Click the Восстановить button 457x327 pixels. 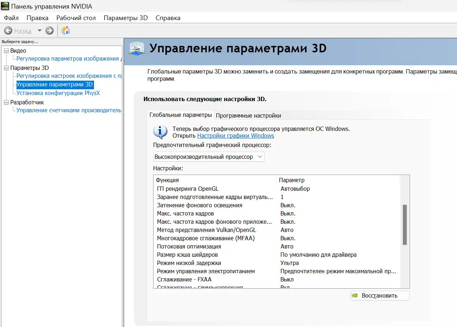[380, 296]
